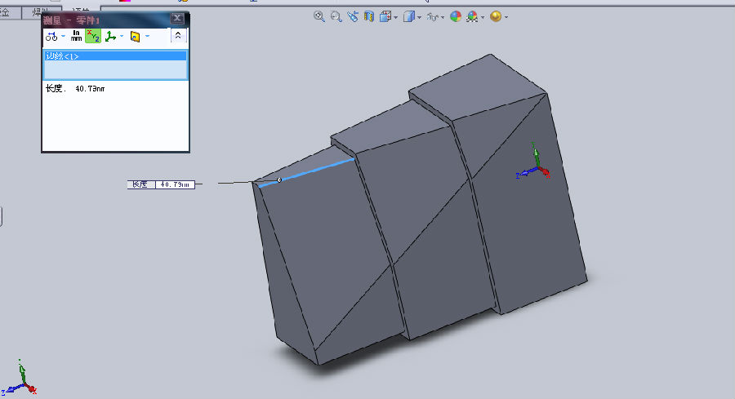Click the 40.79mm length callout label
This screenshot has height=399, width=735.
click(x=162, y=184)
